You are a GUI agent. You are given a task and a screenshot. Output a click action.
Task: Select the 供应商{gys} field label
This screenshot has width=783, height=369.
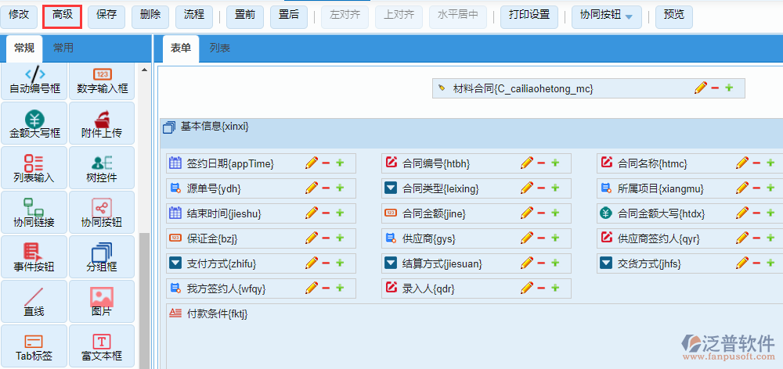[x=429, y=238]
